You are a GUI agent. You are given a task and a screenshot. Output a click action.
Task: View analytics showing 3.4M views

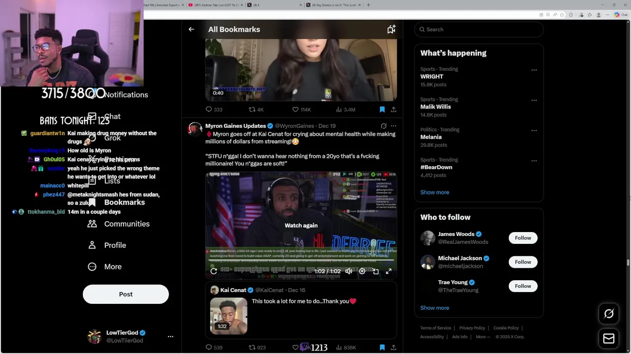[x=346, y=110]
